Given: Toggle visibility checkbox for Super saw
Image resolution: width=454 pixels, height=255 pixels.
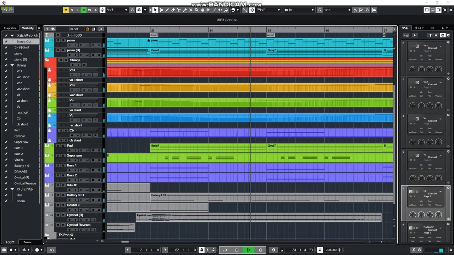Looking at the screenshot, I should click(6, 142).
